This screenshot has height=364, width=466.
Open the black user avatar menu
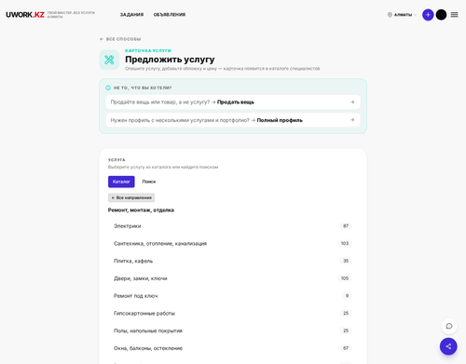(441, 15)
